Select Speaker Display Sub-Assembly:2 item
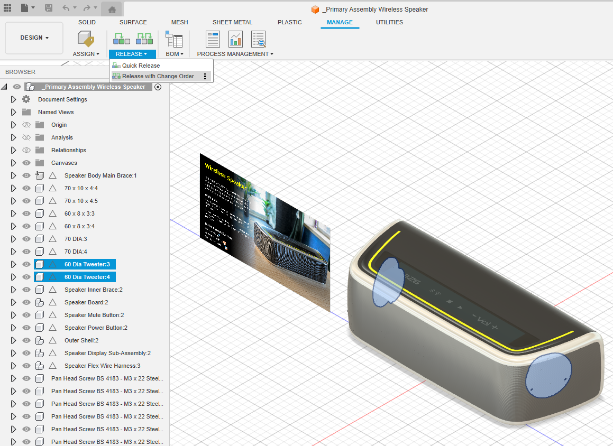This screenshot has width=613, height=446. click(x=107, y=353)
